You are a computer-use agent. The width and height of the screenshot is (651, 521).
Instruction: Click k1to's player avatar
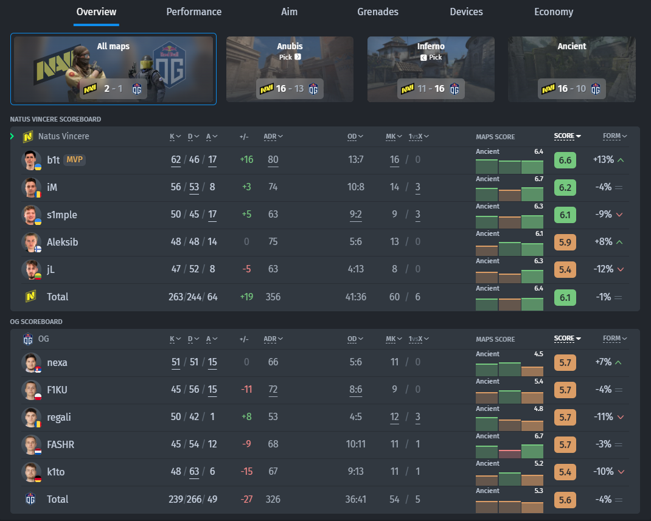[31, 472]
